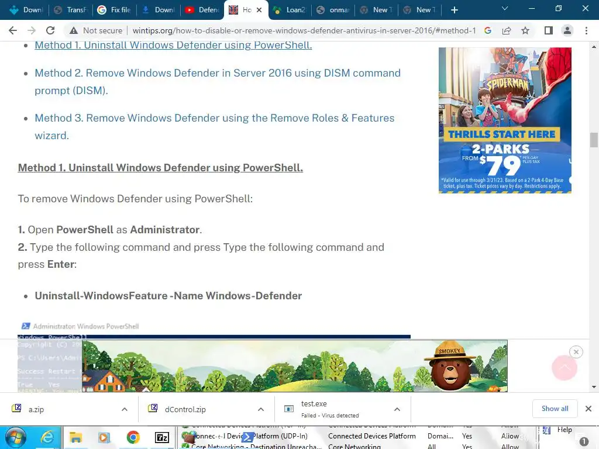Switch to the Loan2 tab

click(x=290, y=10)
